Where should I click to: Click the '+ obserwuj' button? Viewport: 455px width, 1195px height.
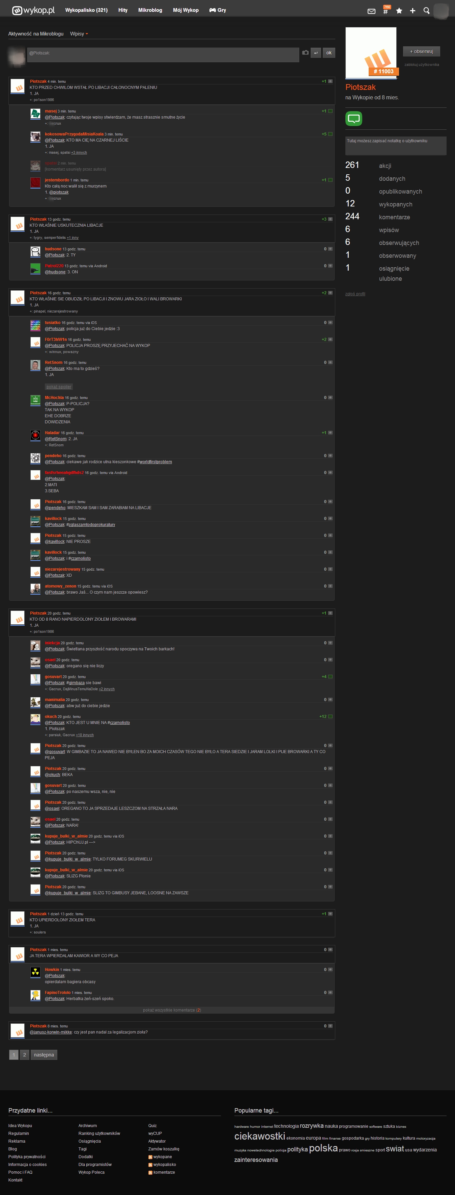point(421,51)
